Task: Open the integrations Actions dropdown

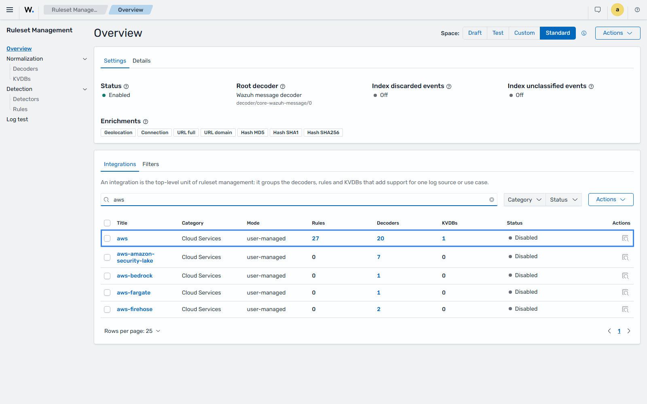Action: [x=611, y=200]
